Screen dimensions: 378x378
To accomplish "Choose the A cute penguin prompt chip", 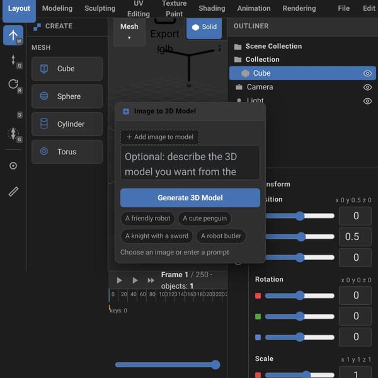I will point(204,219).
